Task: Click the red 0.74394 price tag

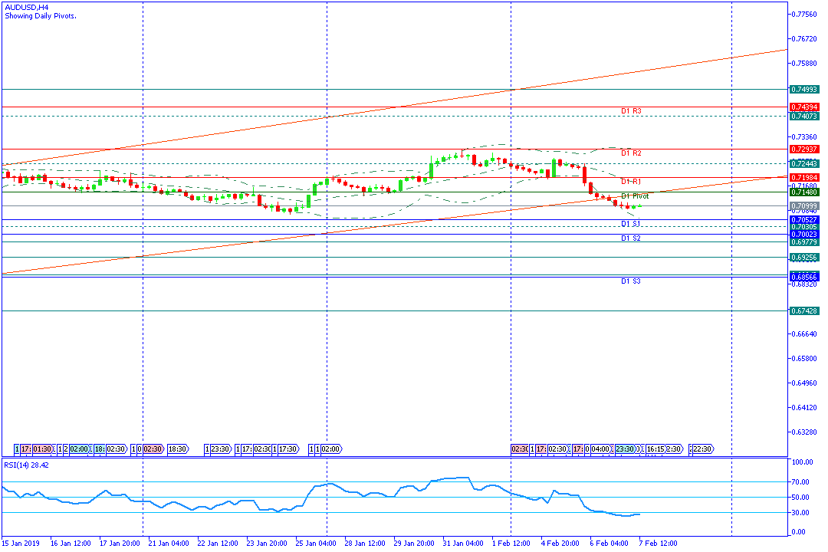Action: (804, 107)
